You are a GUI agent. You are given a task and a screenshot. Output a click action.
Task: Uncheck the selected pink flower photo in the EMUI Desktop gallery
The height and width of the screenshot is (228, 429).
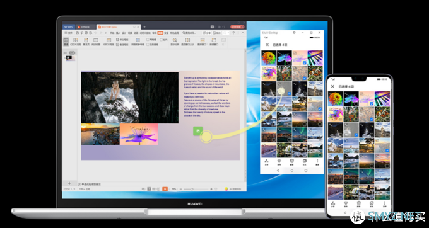(305, 63)
